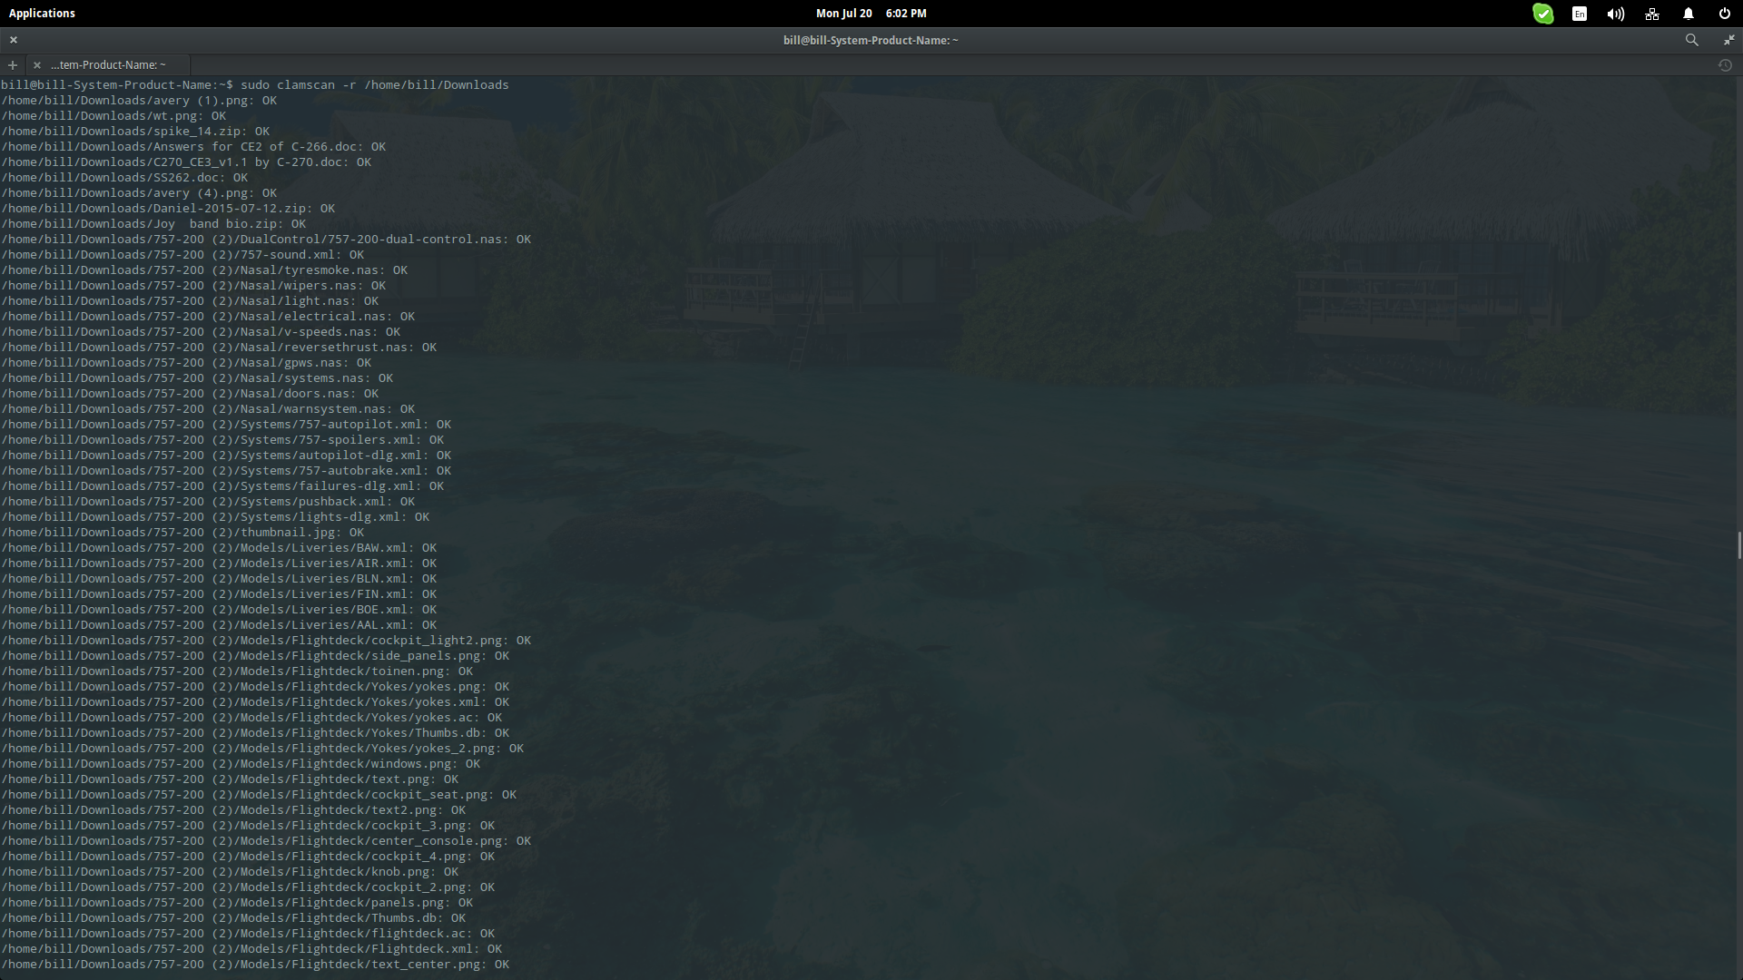Click the Joy band bio.zip line
The width and height of the screenshot is (1743, 980).
pyautogui.click(x=153, y=223)
